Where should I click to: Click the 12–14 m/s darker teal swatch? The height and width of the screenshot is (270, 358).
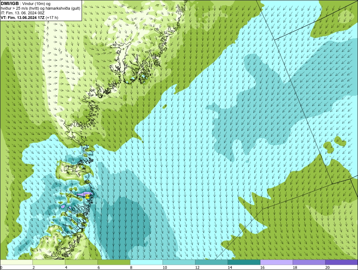coord(212,262)
